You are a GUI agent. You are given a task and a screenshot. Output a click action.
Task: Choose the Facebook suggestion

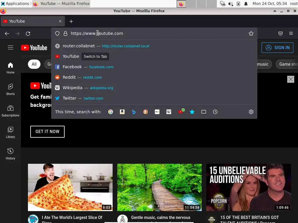[x=154, y=67]
